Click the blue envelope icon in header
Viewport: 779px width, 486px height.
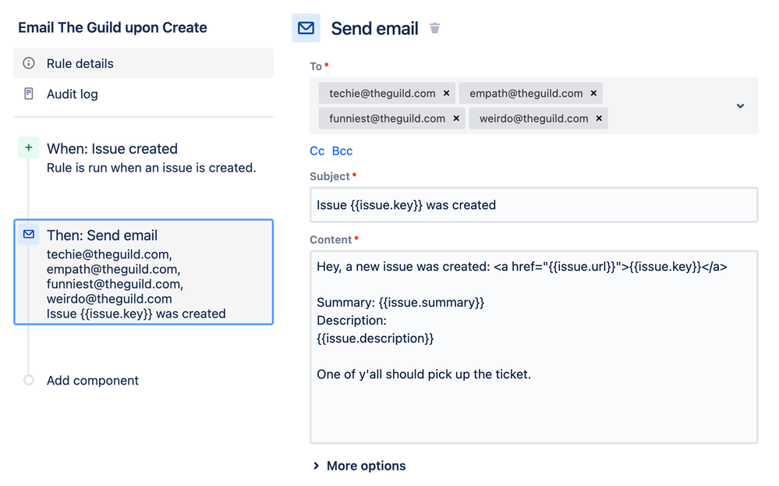click(306, 28)
